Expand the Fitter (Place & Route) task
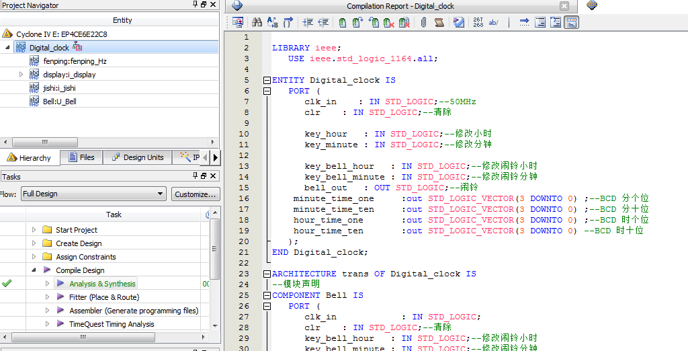This screenshot has width=688, height=351. [48, 297]
